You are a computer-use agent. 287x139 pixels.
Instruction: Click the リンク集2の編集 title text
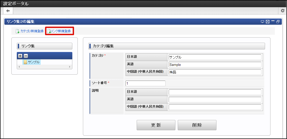point(21,22)
